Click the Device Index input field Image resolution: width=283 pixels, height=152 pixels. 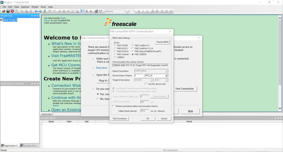(x=139, y=76)
